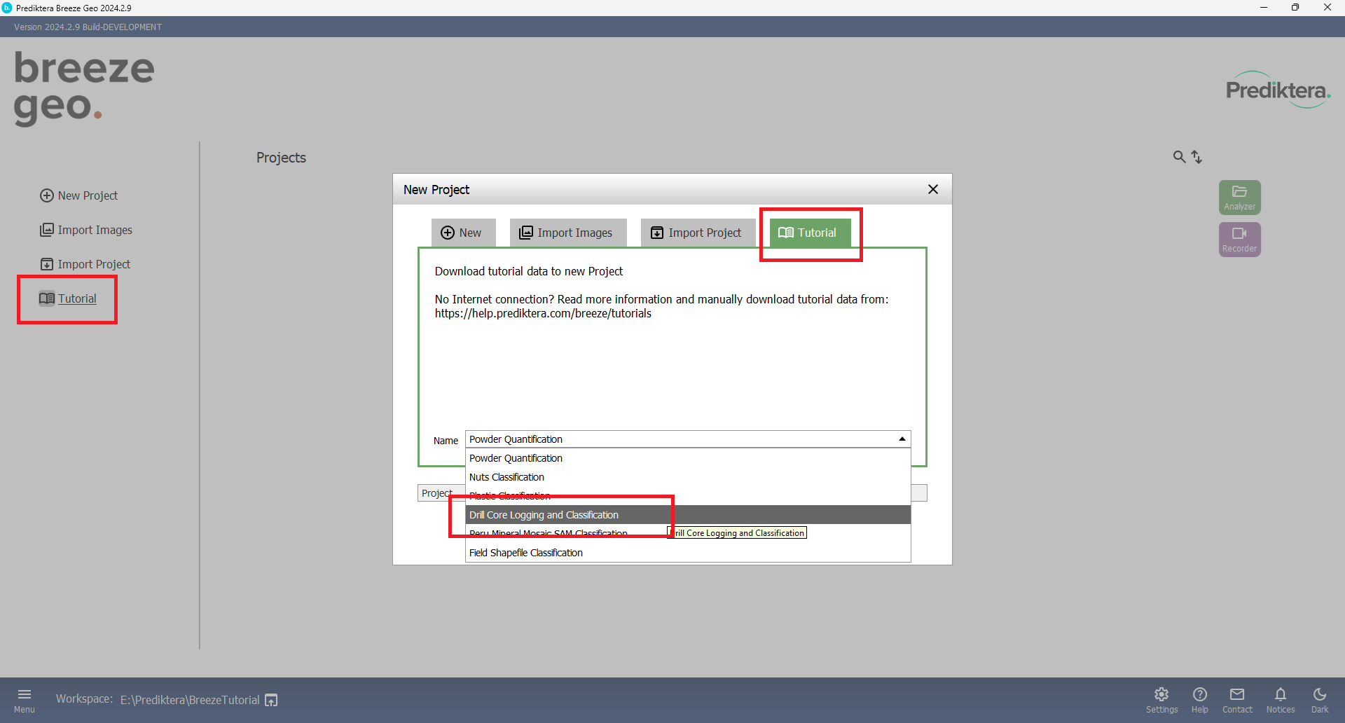Open Notices bell icon
The height and width of the screenshot is (723, 1345).
(1280, 699)
